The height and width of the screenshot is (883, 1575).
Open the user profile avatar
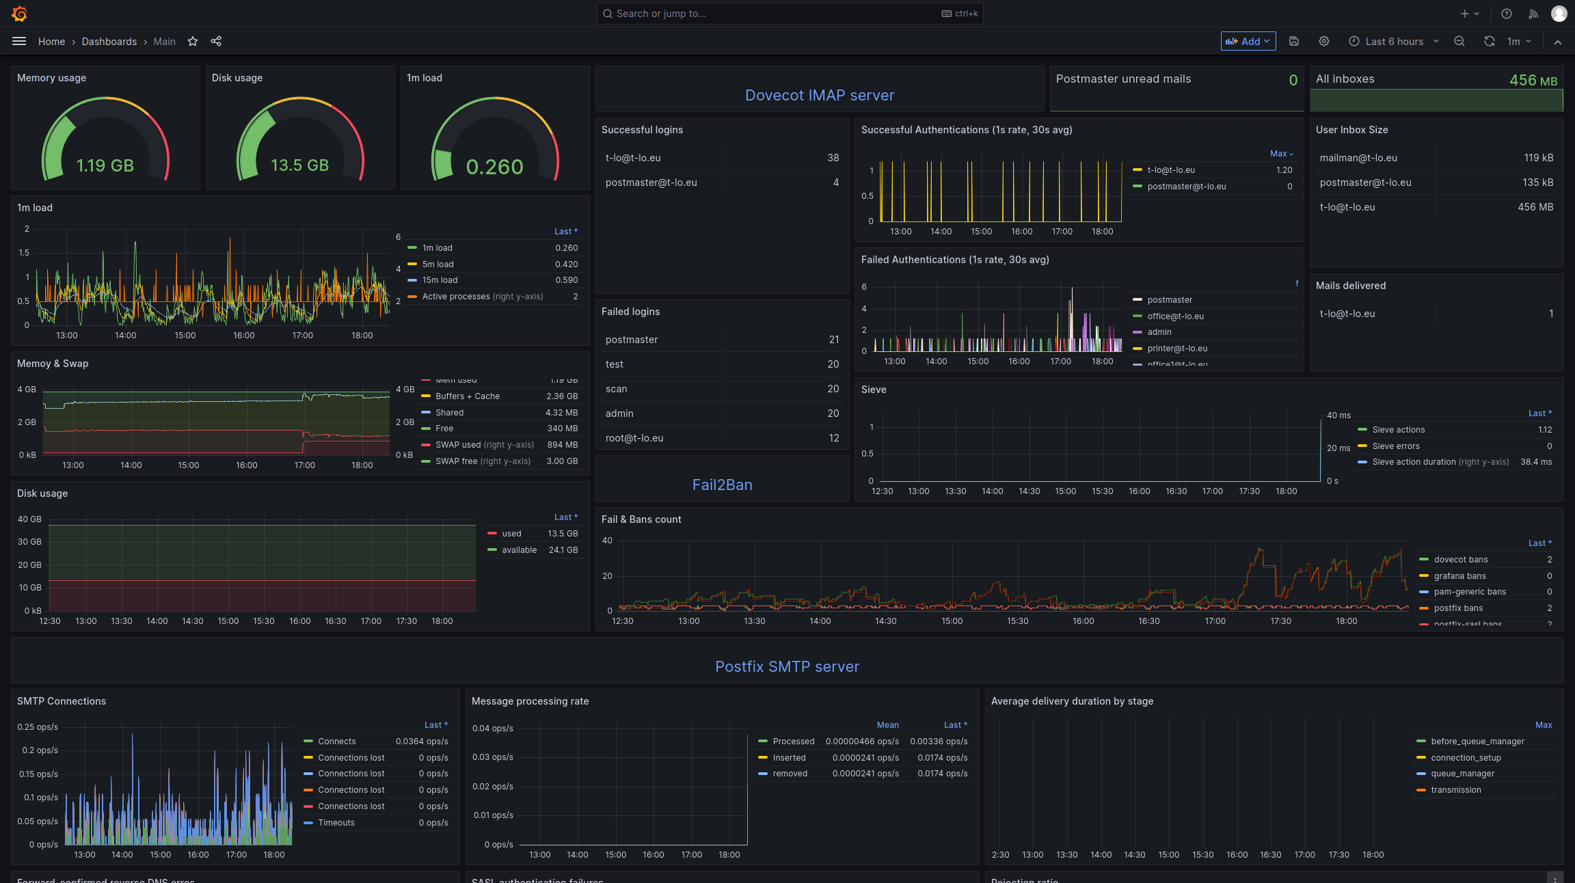pos(1559,14)
